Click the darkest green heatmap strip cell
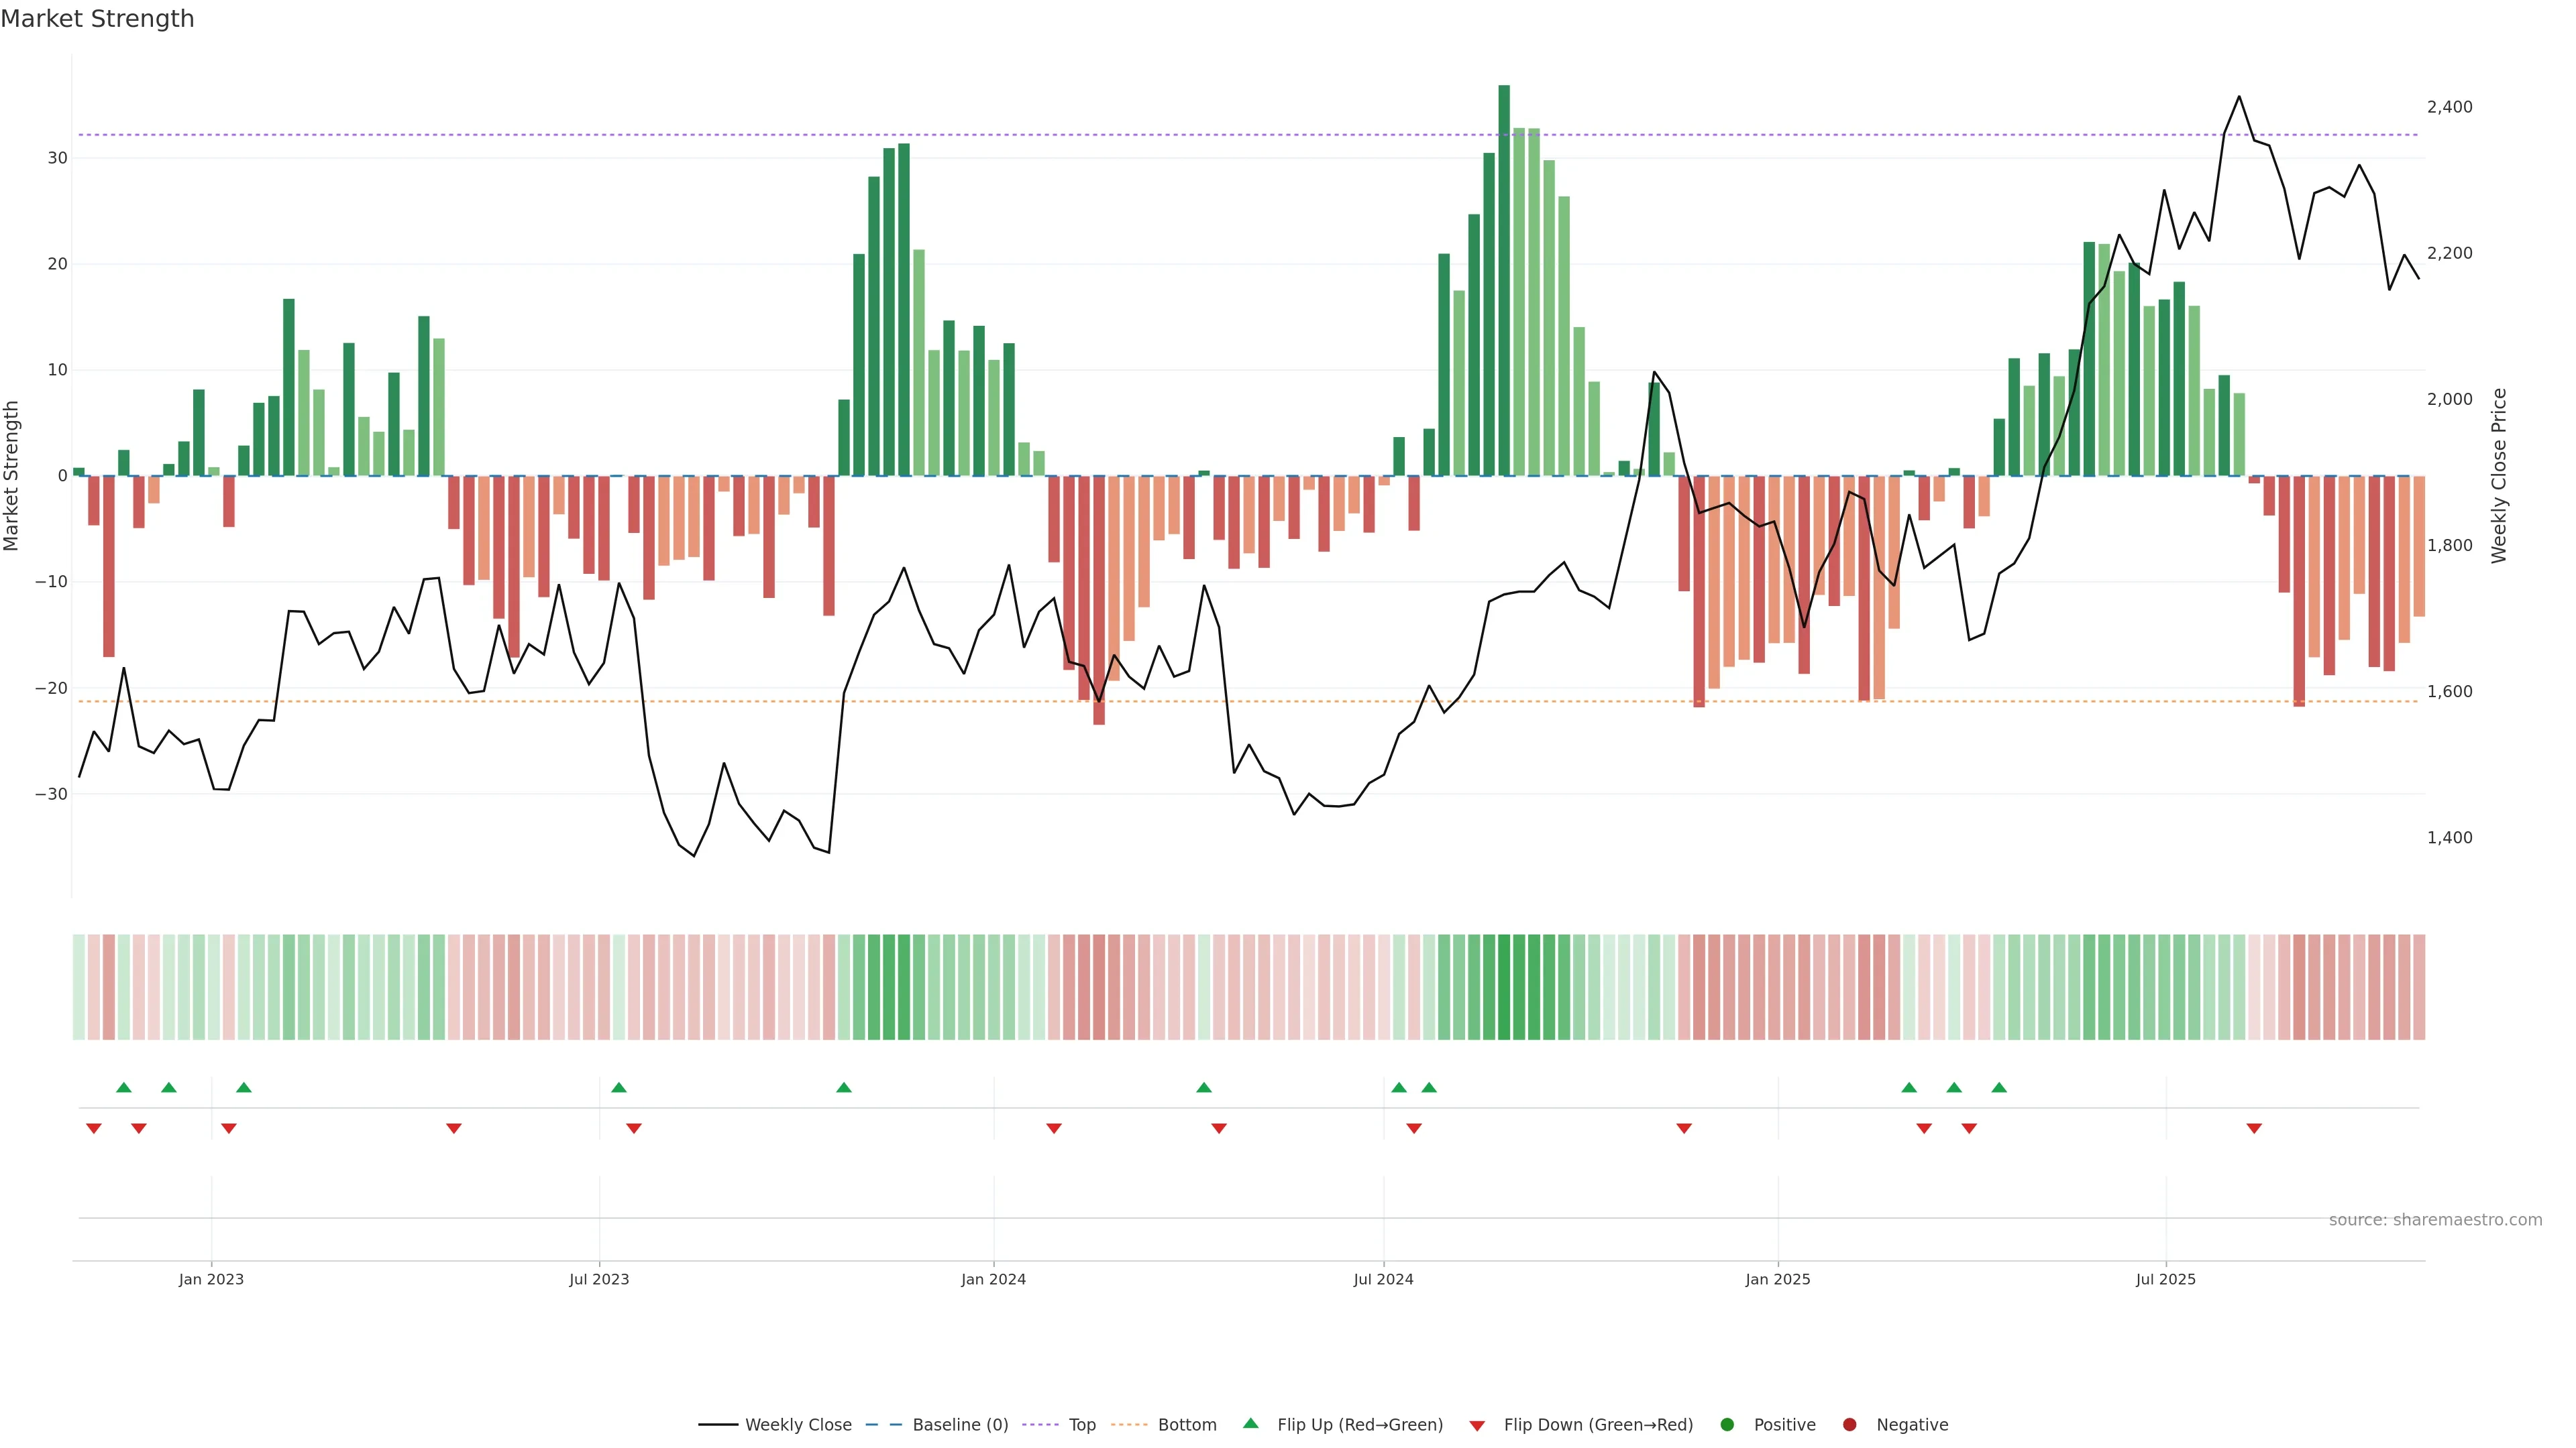 point(1504,987)
